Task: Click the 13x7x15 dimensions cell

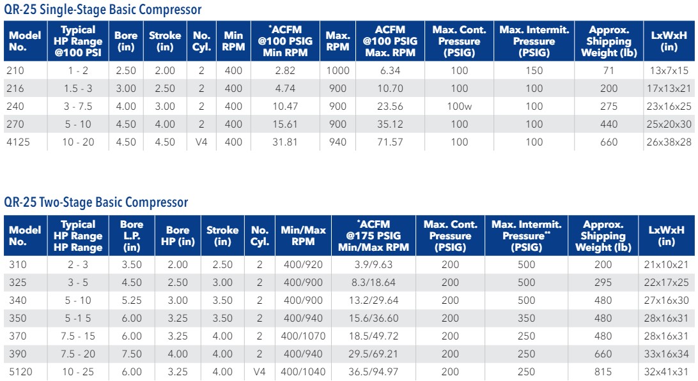Action: pos(669,70)
